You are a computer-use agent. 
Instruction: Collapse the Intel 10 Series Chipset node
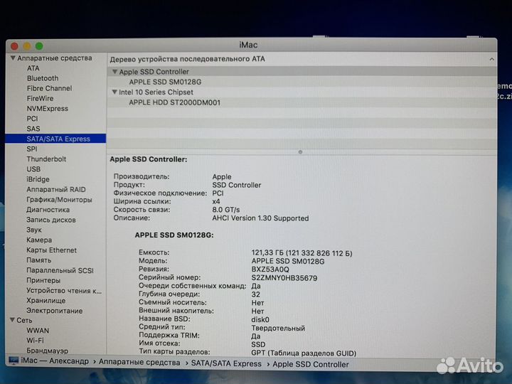coord(114,92)
